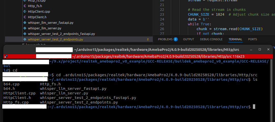Click the C header icon beside Http_fs.h
This screenshot has width=275, height=122.
point(25,6)
